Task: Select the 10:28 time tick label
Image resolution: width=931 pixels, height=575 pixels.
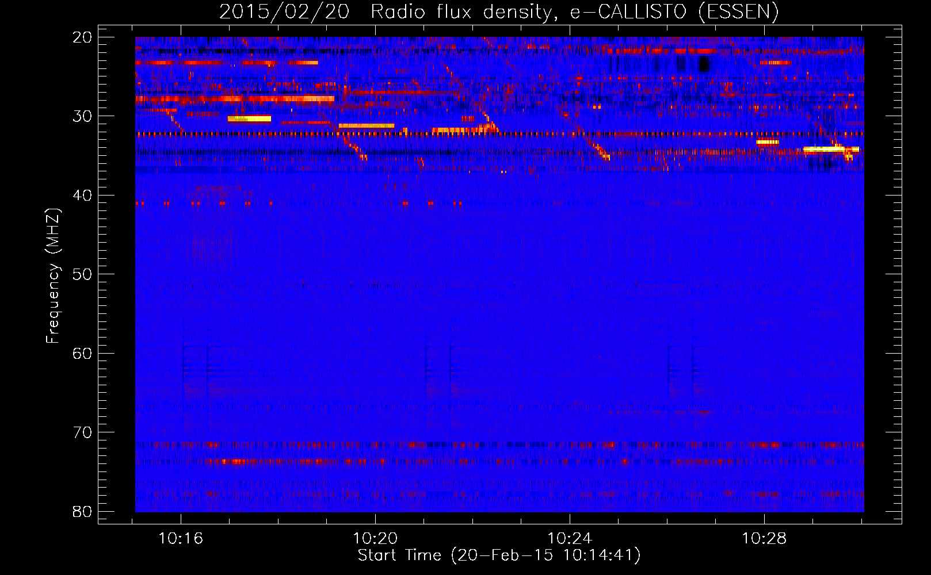Action: [764, 539]
